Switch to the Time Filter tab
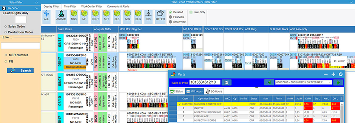 tap(70, 7)
